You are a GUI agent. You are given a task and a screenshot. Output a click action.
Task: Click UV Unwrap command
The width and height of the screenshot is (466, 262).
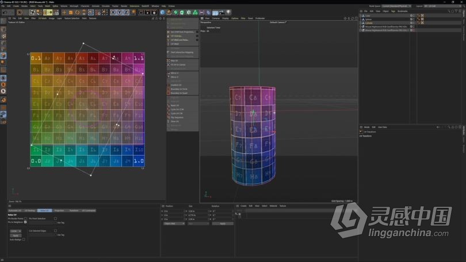(x=176, y=36)
